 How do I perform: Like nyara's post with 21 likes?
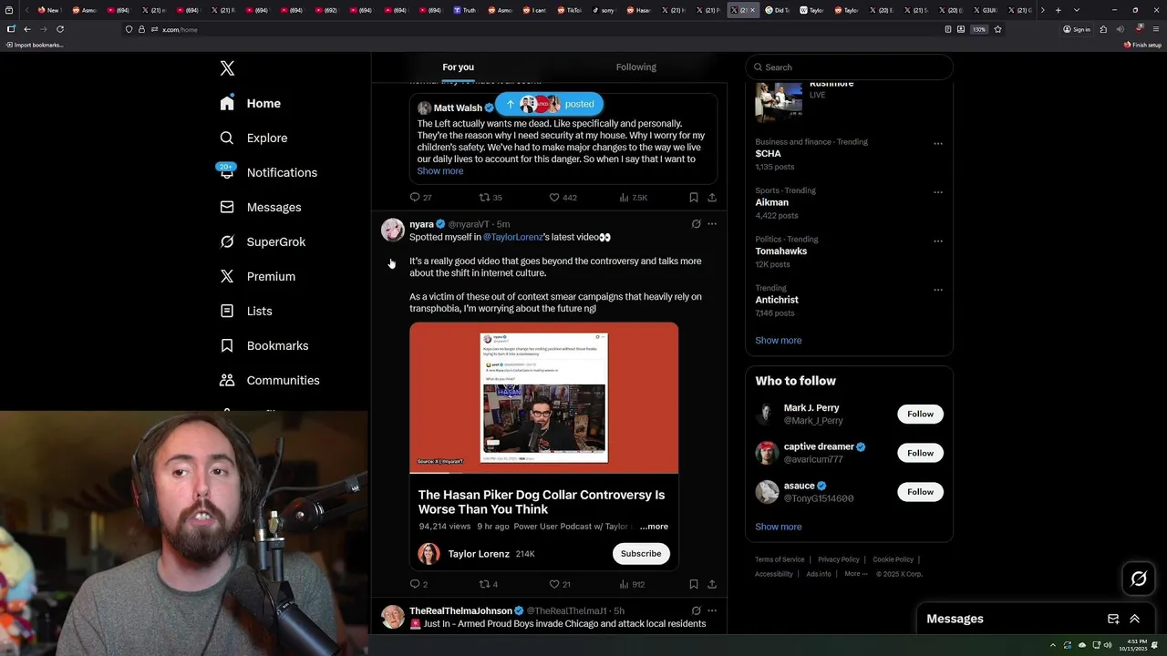(x=560, y=584)
